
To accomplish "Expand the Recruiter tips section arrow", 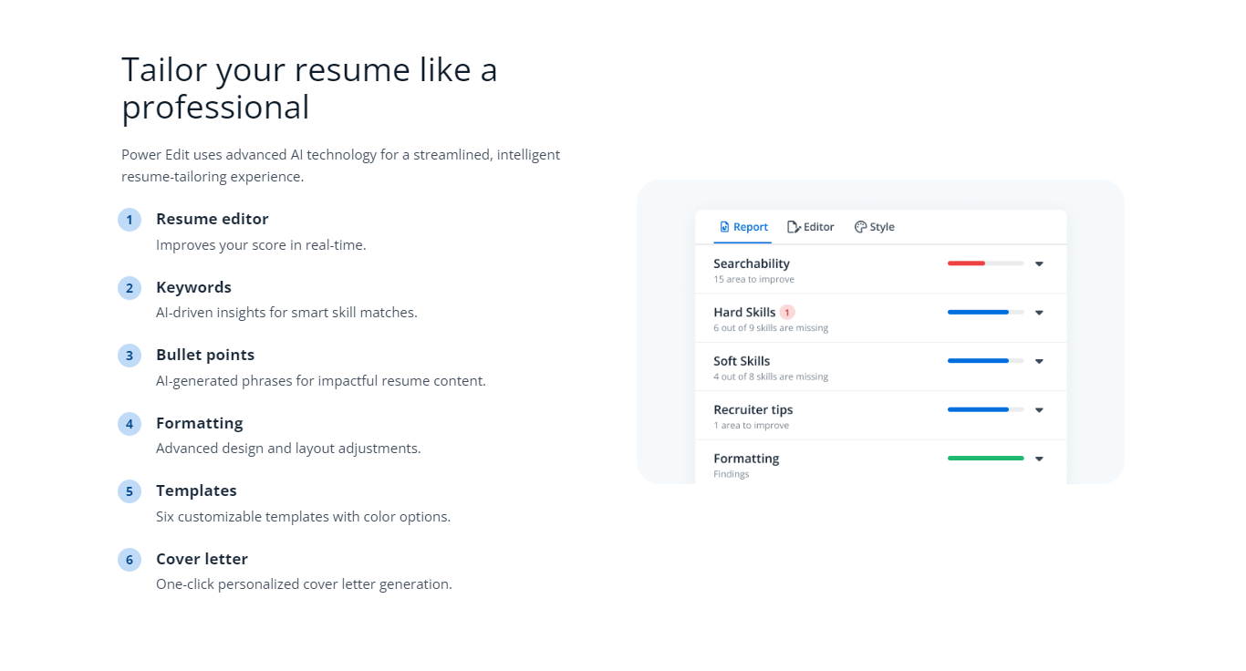I will [x=1039, y=410].
